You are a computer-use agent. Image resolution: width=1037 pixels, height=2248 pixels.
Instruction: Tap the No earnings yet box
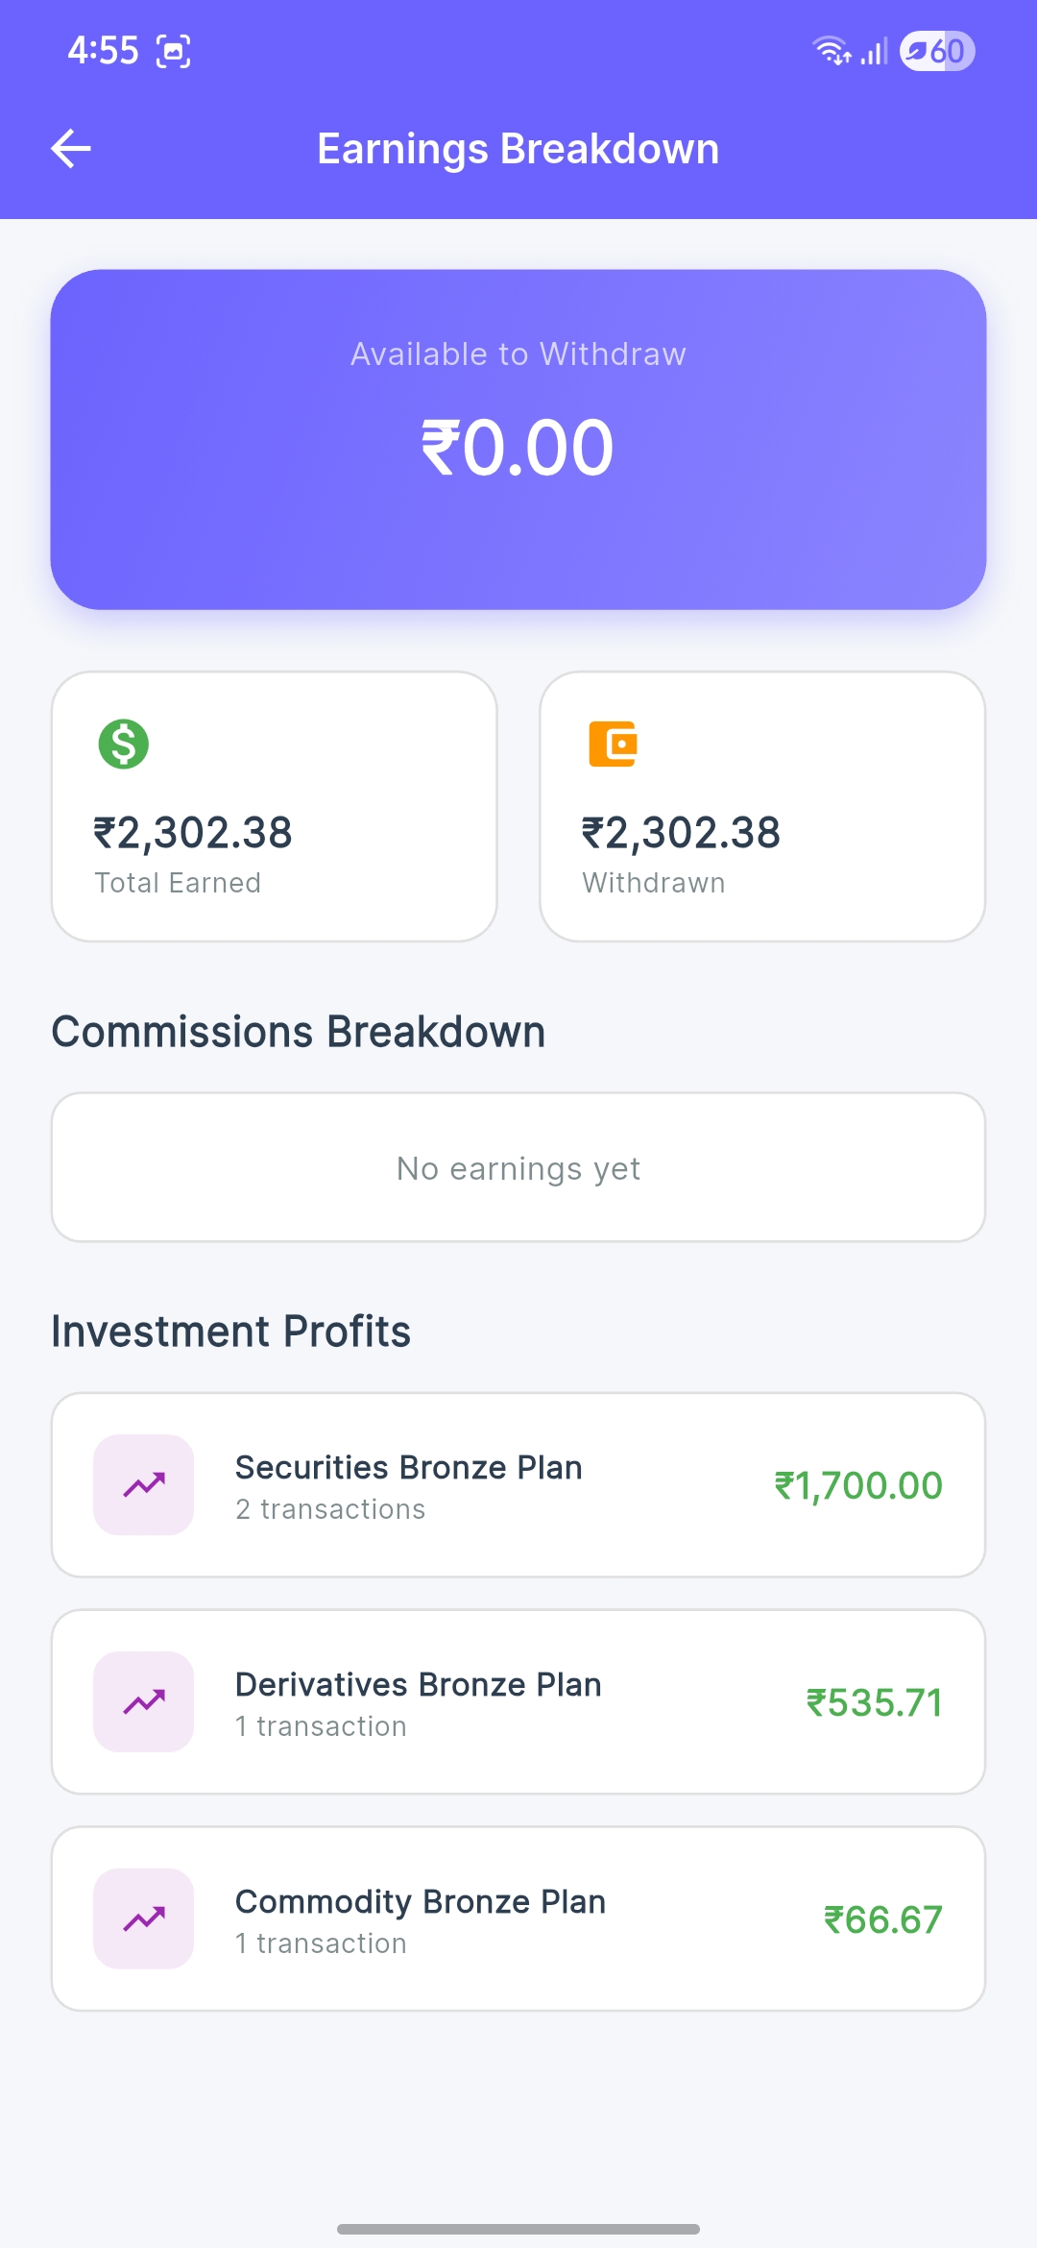[x=518, y=1168]
